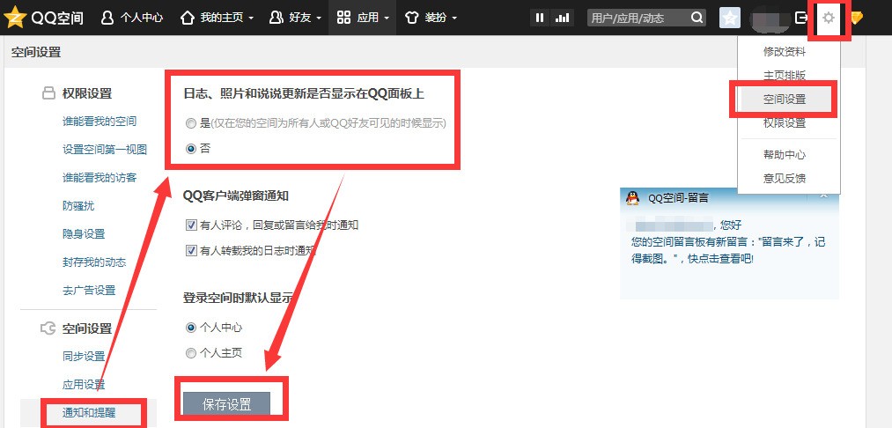Open 好友 menu
Image resolution: width=892 pixels, height=428 pixels.
coord(299,18)
